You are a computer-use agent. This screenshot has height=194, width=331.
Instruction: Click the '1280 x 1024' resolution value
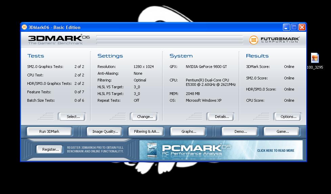pos(144,67)
